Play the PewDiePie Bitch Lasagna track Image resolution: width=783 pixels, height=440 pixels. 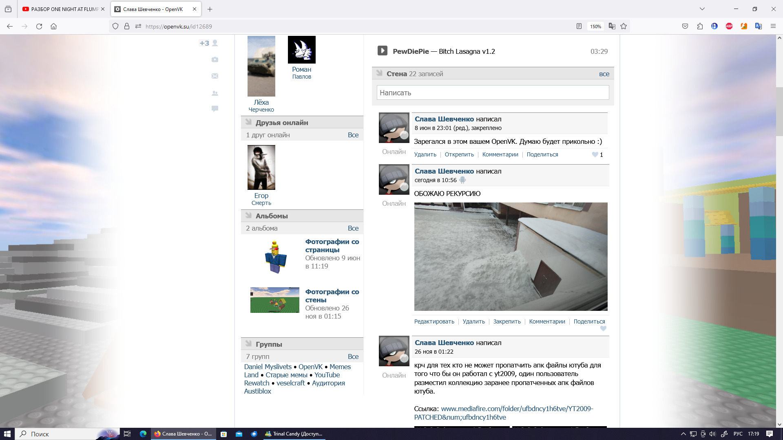382,51
